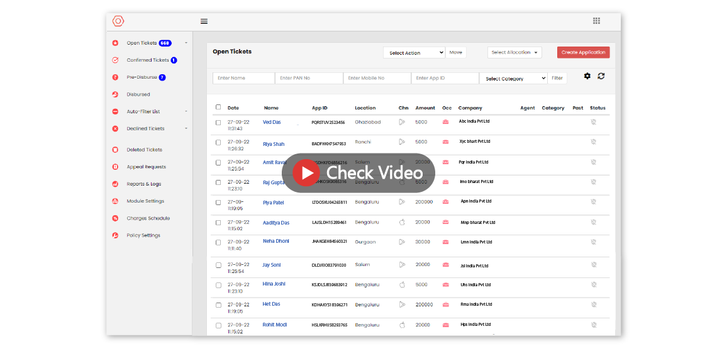Open Reports & Logs in the sidebar

(x=144, y=184)
